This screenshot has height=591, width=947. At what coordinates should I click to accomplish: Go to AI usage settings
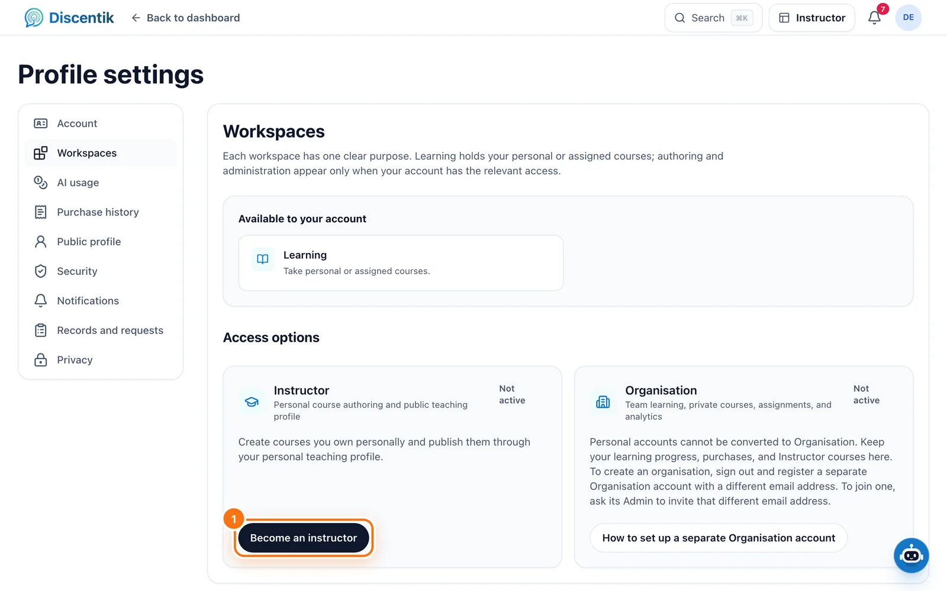101,183
